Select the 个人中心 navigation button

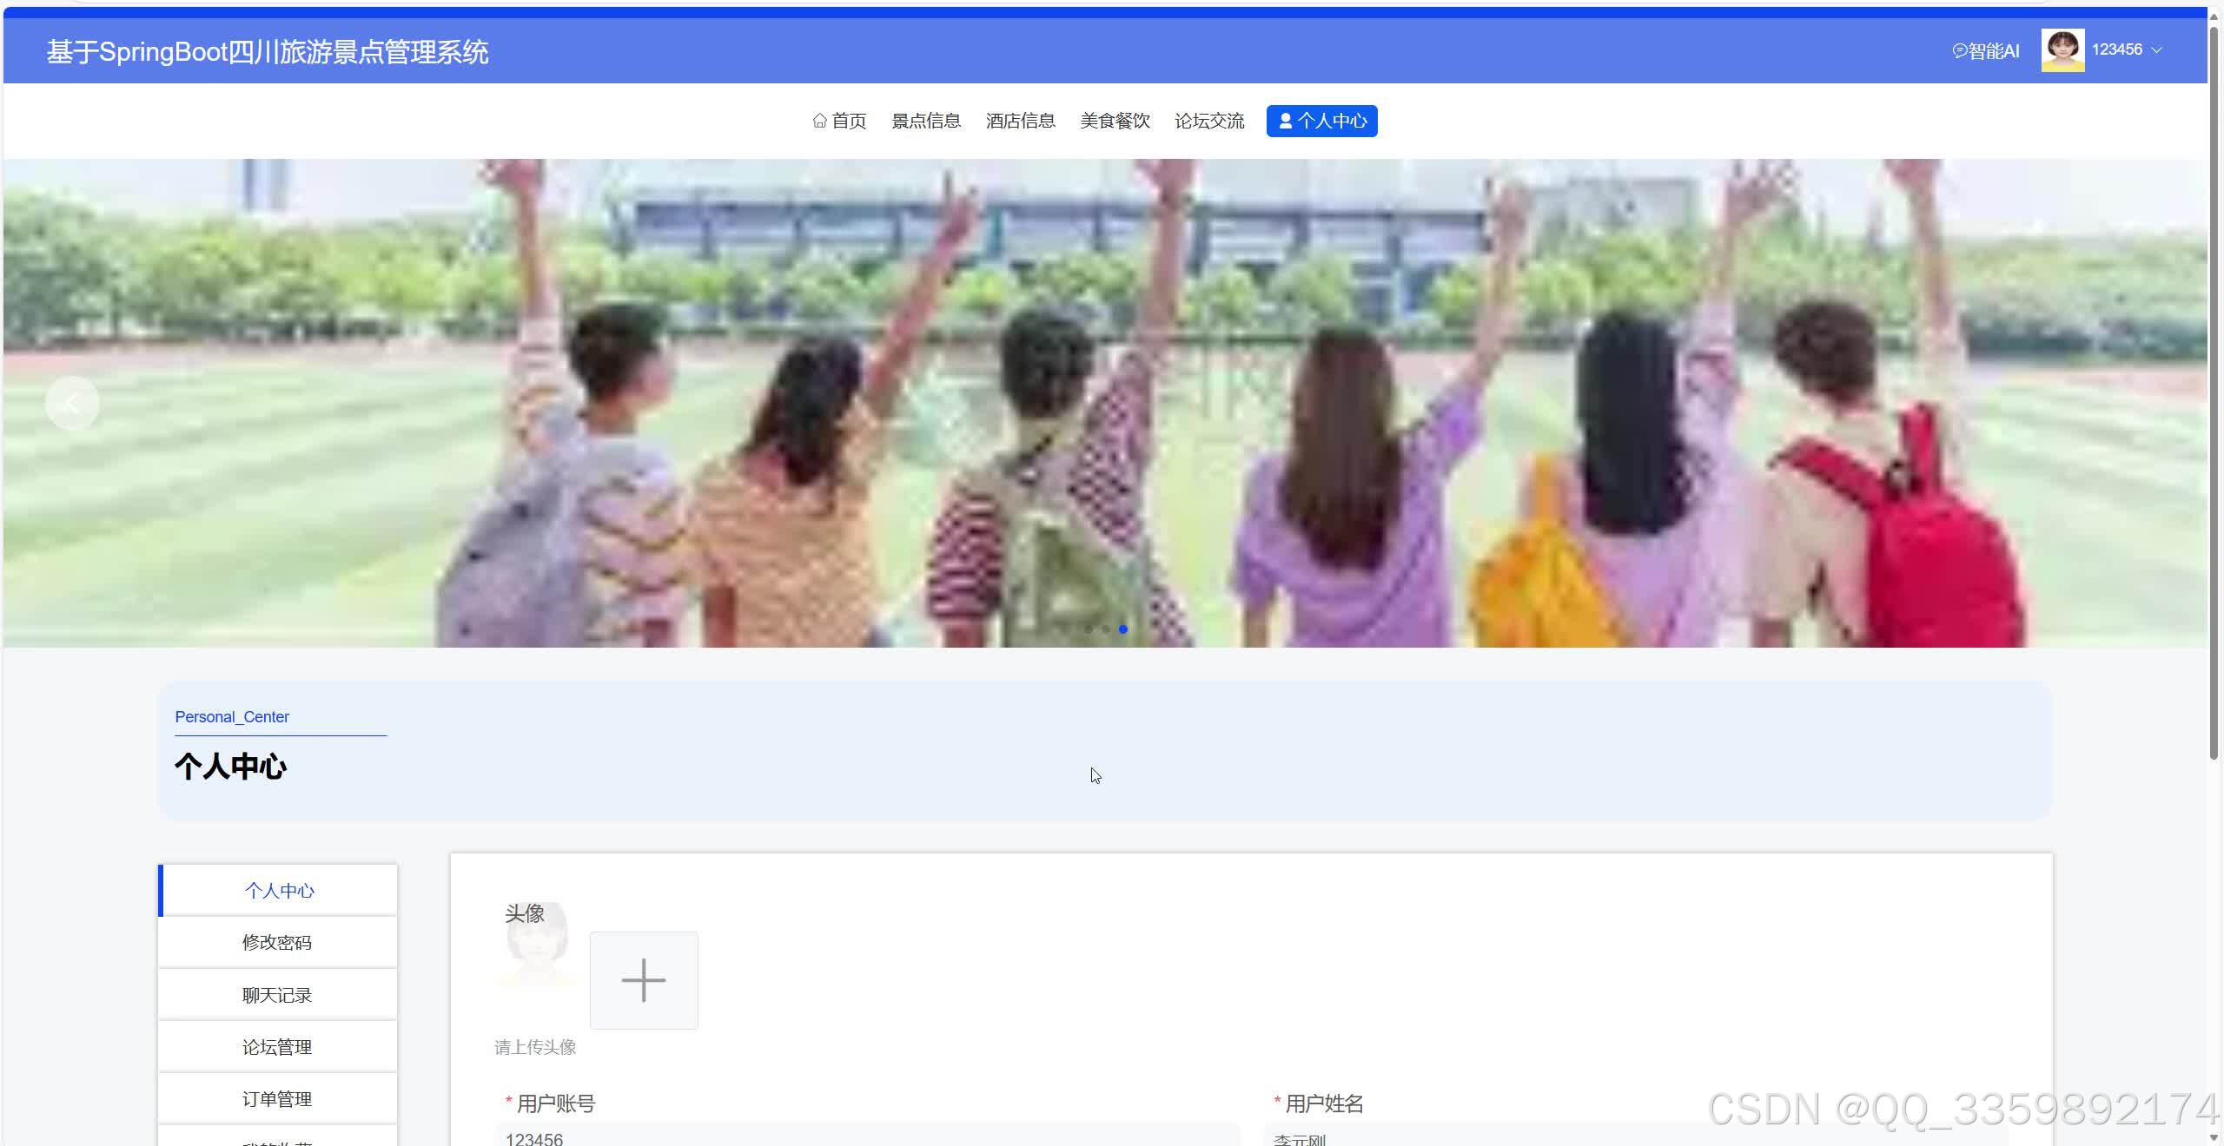click(1322, 121)
